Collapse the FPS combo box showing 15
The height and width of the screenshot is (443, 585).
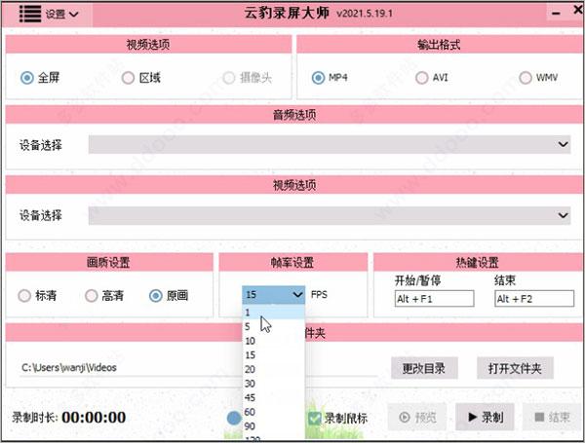(x=273, y=295)
